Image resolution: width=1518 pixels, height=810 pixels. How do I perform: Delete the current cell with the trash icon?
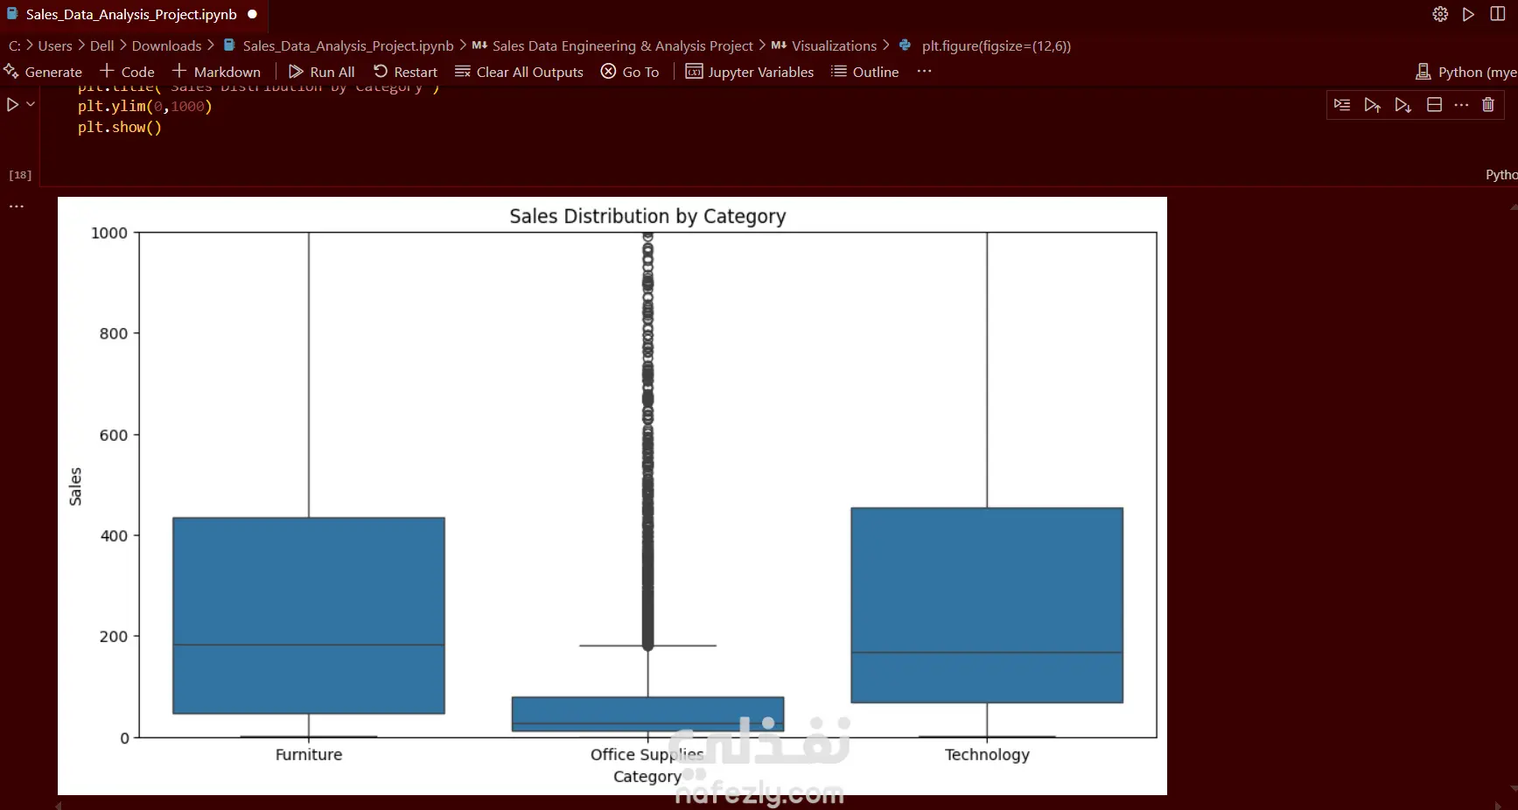[x=1488, y=105]
